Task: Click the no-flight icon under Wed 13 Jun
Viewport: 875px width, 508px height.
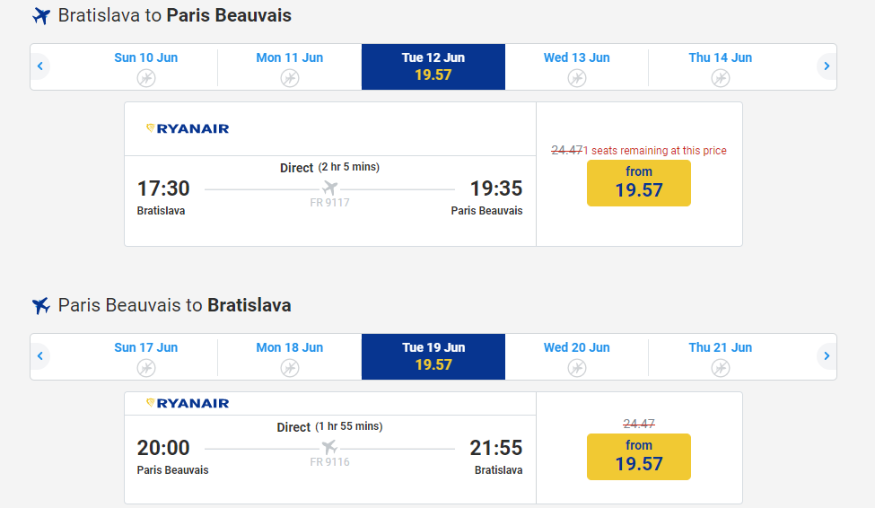Action: (576, 78)
